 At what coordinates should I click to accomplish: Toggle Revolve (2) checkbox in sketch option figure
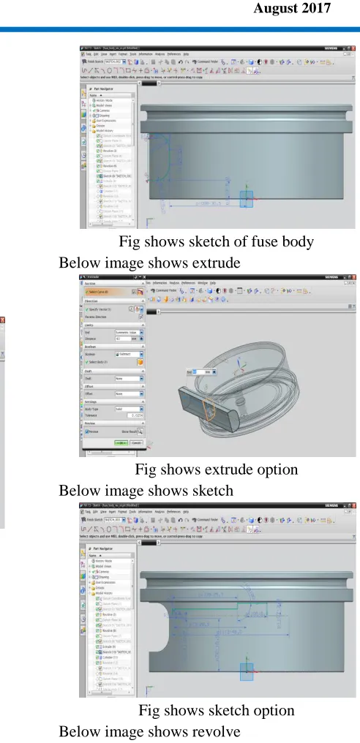pos(99,614)
